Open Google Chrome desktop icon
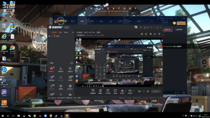The width and height of the screenshot is (210, 118). (12, 50)
